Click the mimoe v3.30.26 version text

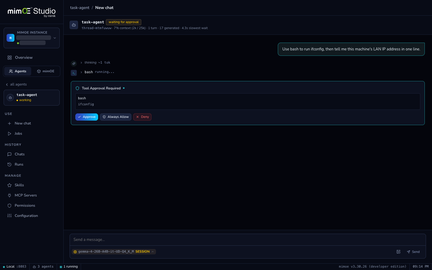(x=373, y=267)
